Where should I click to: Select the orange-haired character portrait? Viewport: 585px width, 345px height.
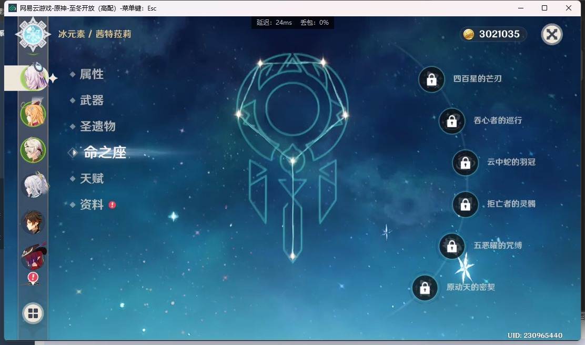(33, 114)
